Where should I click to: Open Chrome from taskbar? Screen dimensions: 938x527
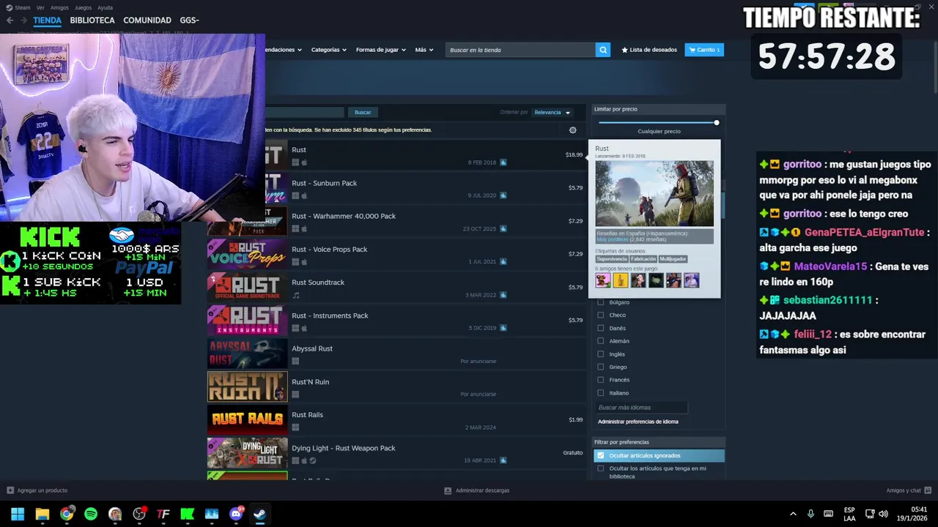tap(67, 514)
